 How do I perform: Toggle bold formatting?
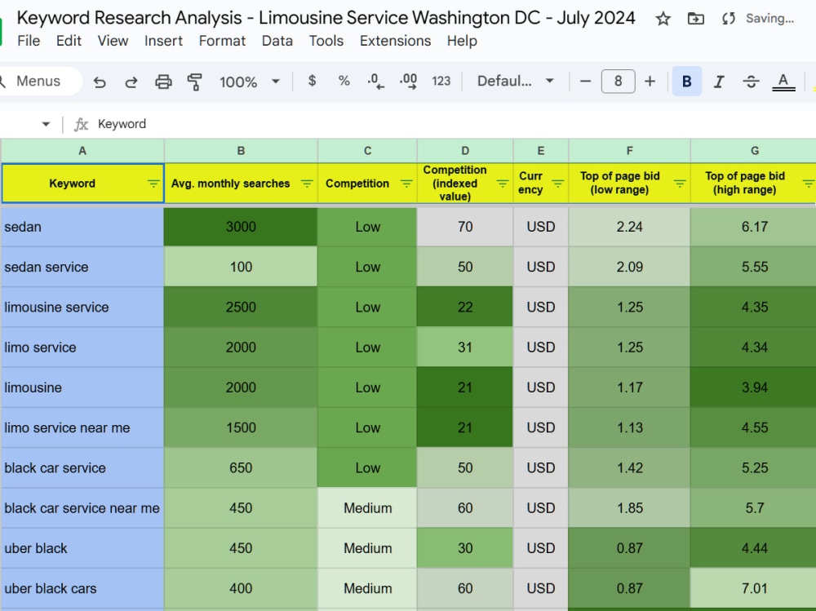pos(687,82)
